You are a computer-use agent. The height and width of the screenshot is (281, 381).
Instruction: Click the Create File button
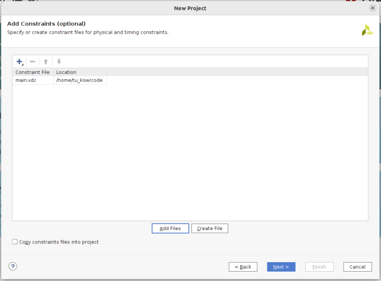209,228
